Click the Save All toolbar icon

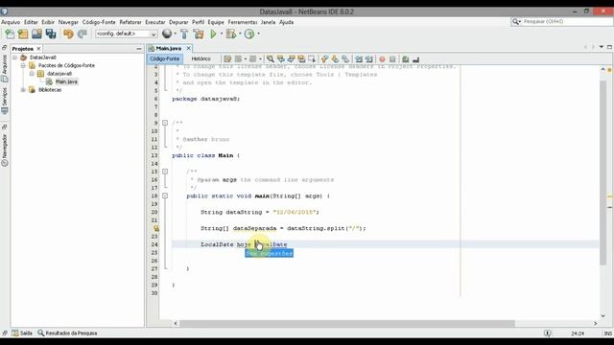[x=51, y=34]
